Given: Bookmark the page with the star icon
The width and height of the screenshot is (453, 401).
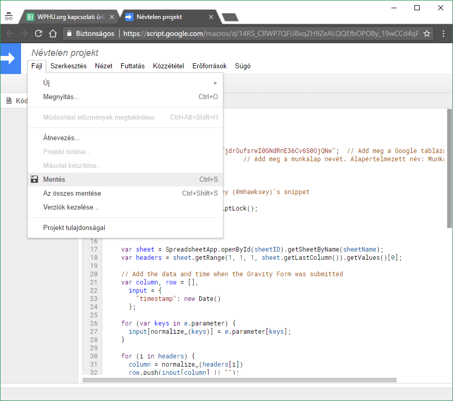Looking at the screenshot, I should pyautogui.click(x=426, y=33).
